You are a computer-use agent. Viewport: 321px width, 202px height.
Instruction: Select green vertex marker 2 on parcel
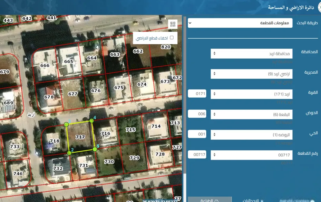69,153
